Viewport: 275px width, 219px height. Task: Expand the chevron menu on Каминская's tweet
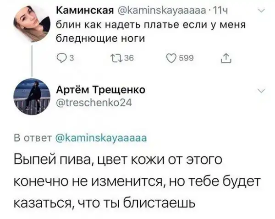coord(262,13)
